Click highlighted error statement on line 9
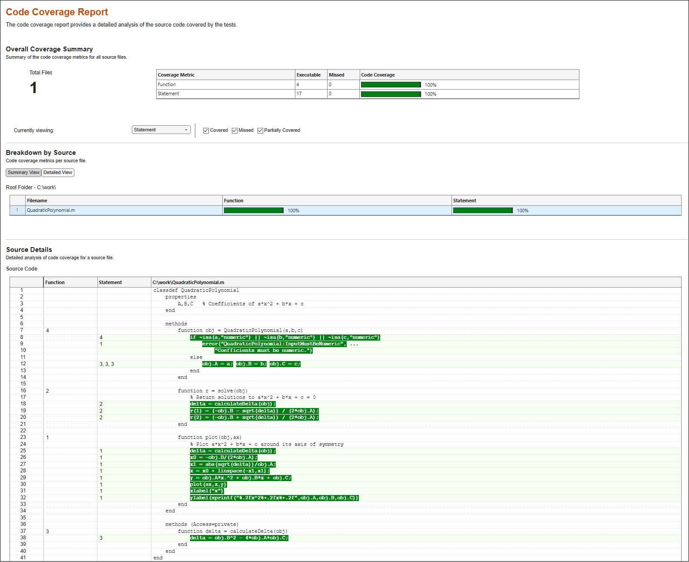689x562 pixels. 274,344
